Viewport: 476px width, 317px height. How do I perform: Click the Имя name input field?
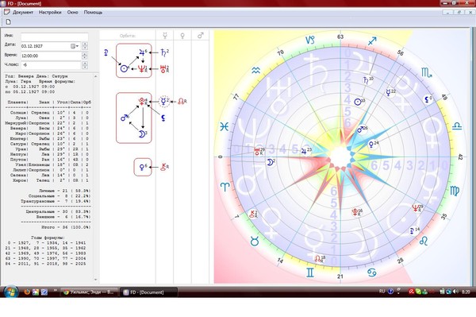[x=54, y=37]
